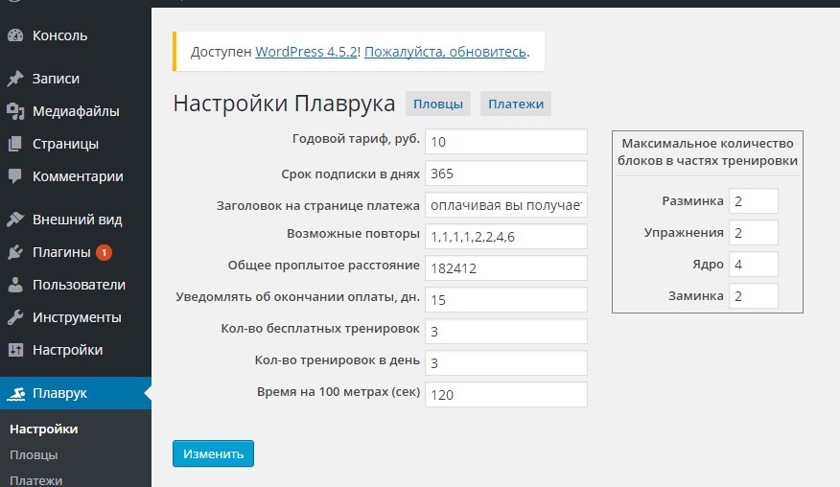Image resolution: width=840 pixels, height=487 pixels.
Task: Click the Настройки sliders icon
Action: pyautogui.click(x=15, y=350)
